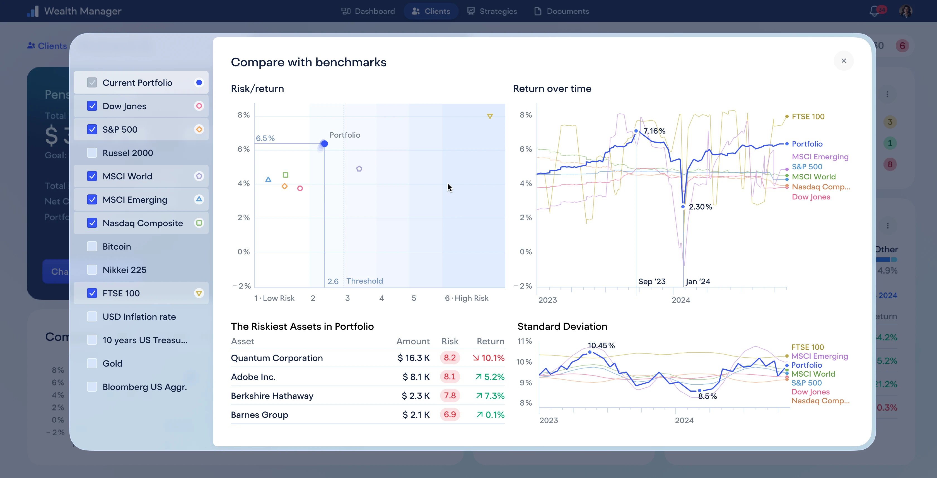The width and height of the screenshot is (937, 478).
Task: Open the Dashboard tab
Action: click(368, 11)
